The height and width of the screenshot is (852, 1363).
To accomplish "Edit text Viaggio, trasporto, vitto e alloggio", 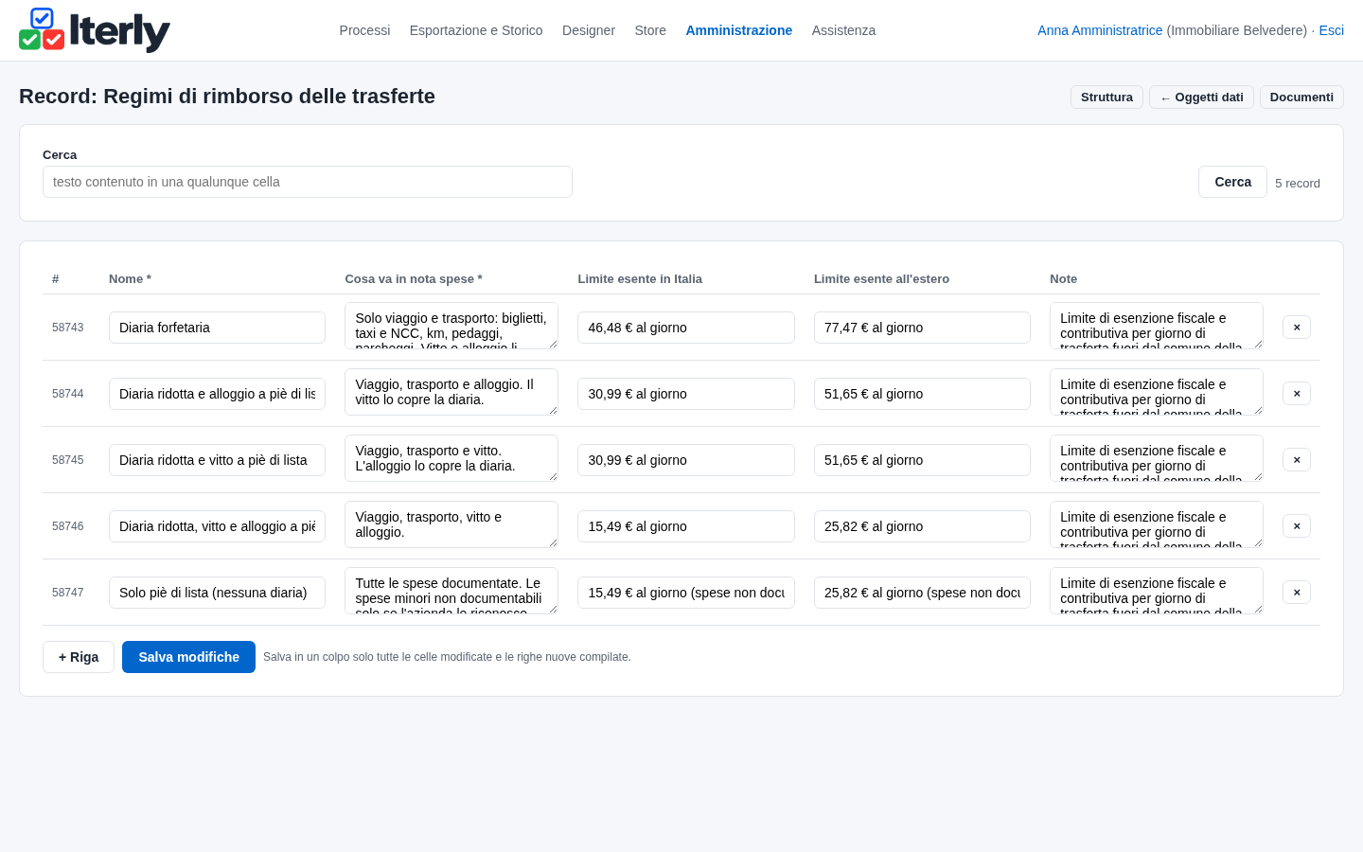I will point(451,524).
